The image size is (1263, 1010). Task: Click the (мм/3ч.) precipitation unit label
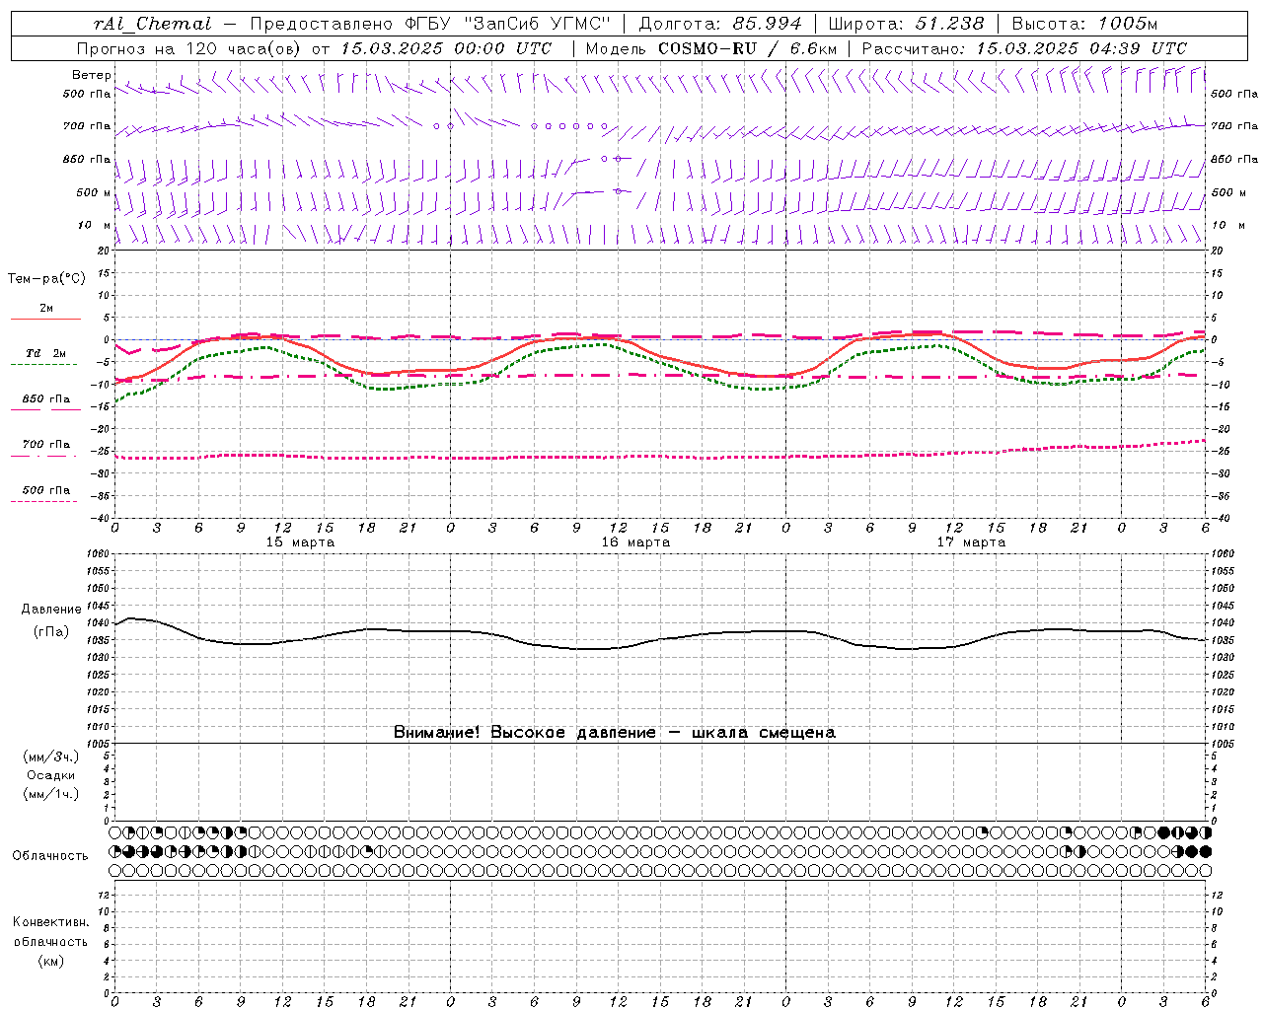click(x=51, y=757)
